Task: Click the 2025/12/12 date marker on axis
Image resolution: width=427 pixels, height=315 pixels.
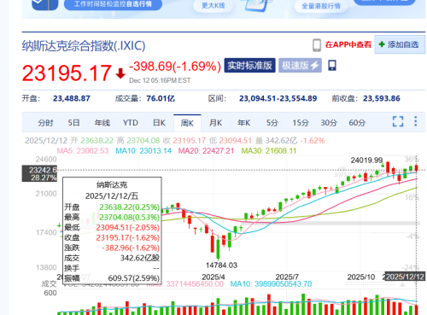Action: pyautogui.click(x=405, y=277)
